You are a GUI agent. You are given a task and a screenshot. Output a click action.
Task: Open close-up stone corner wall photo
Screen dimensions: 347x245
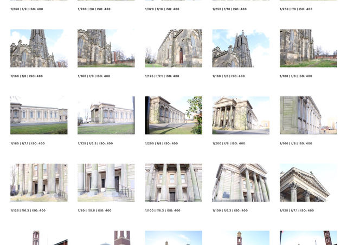click(309, 115)
